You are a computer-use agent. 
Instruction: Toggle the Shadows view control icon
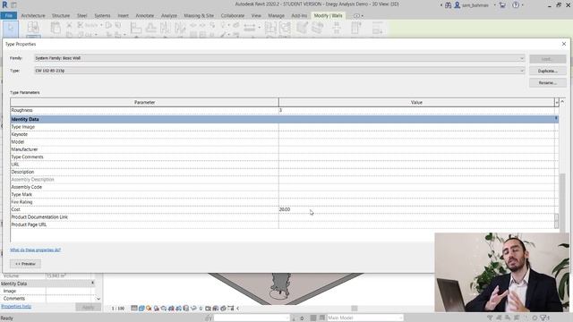click(157, 308)
